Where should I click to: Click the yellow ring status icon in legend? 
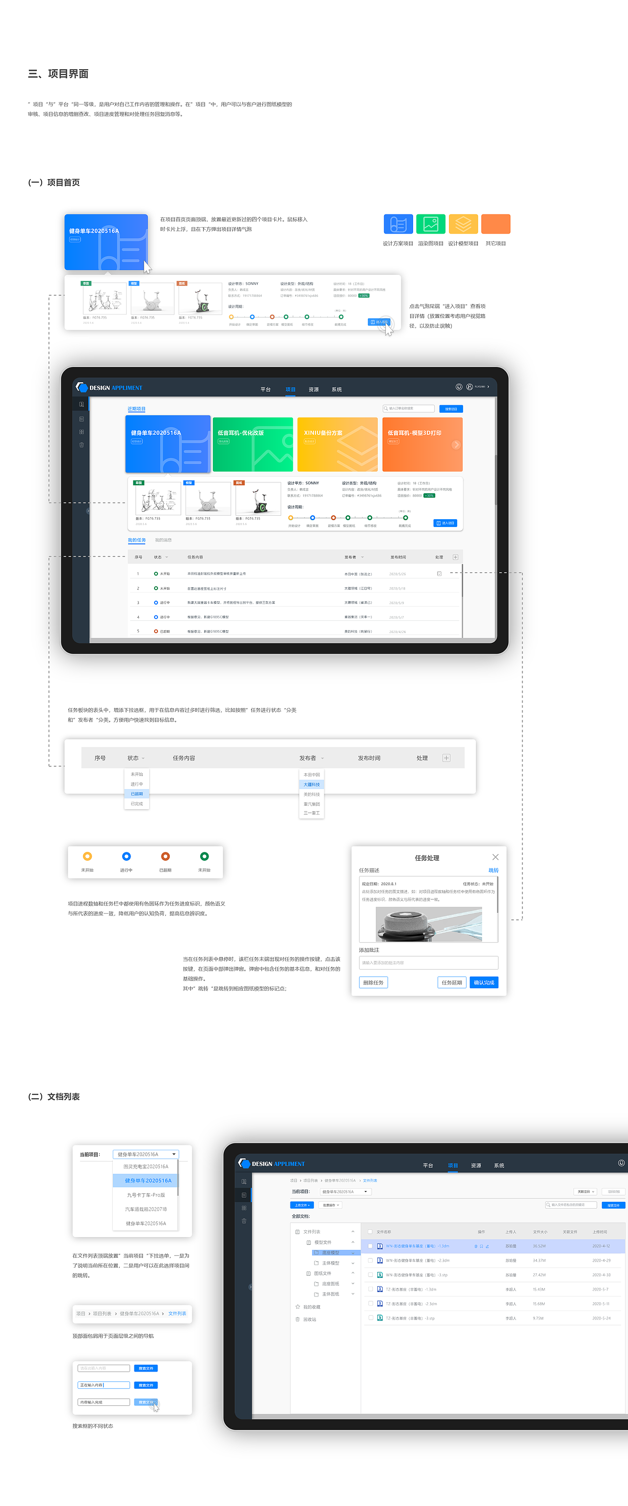[87, 856]
